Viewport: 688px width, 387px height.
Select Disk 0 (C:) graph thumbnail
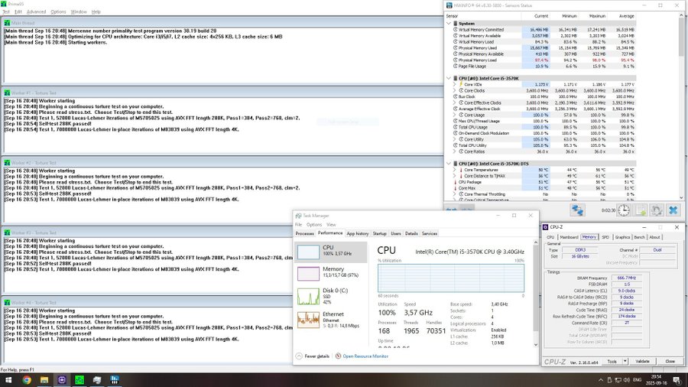click(x=309, y=296)
